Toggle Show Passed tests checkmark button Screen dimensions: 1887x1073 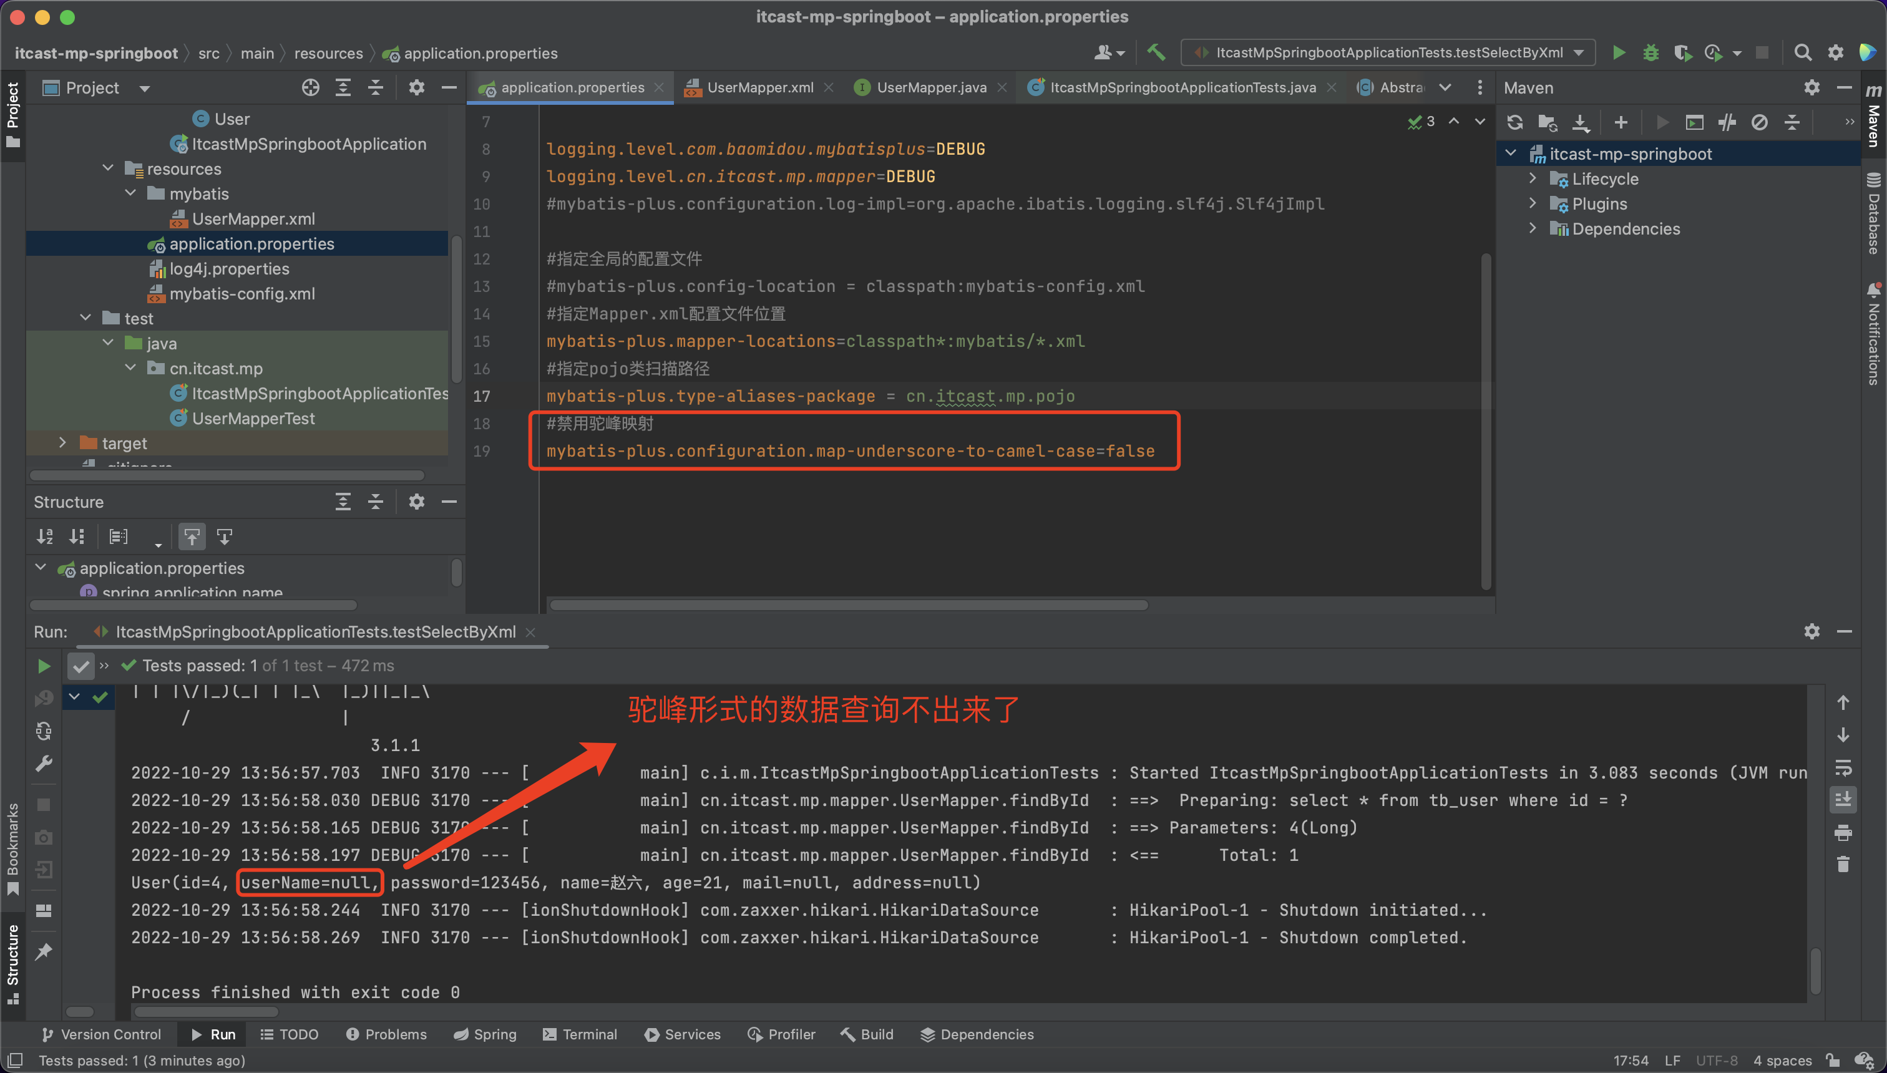[80, 666]
